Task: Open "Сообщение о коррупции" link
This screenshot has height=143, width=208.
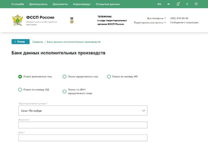Action: [x=184, y=23]
